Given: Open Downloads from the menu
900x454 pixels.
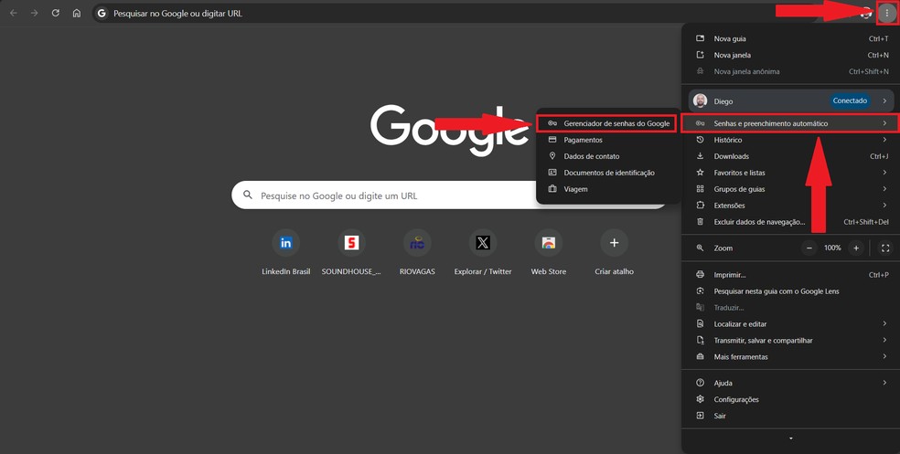Looking at the screenshot, I should [x=791, y=156].
